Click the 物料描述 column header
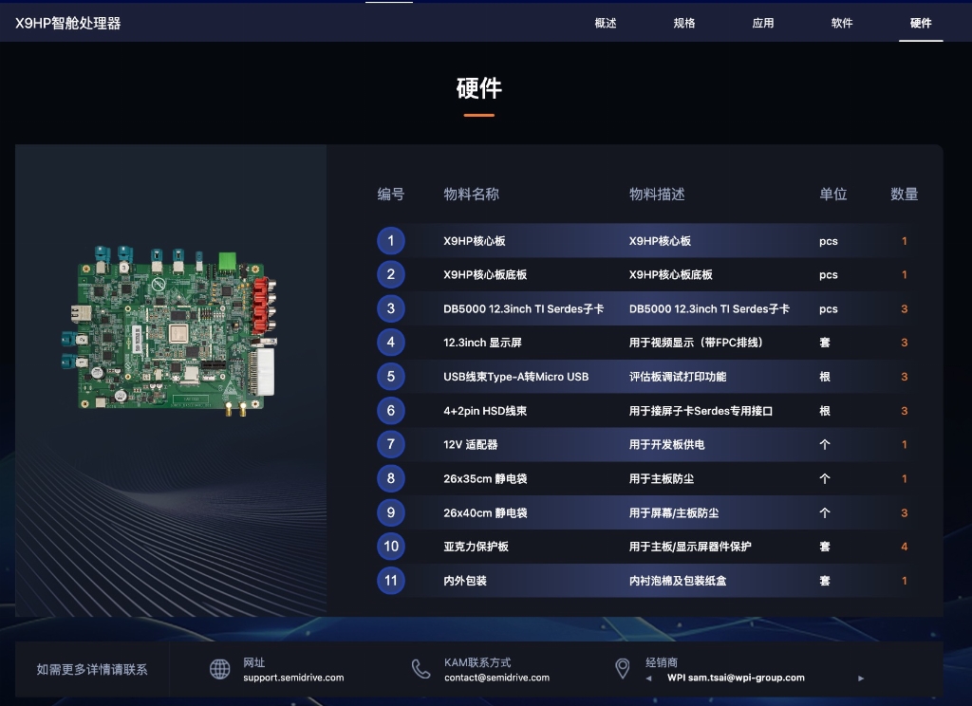972x706 pixels. tap(657, 194)
